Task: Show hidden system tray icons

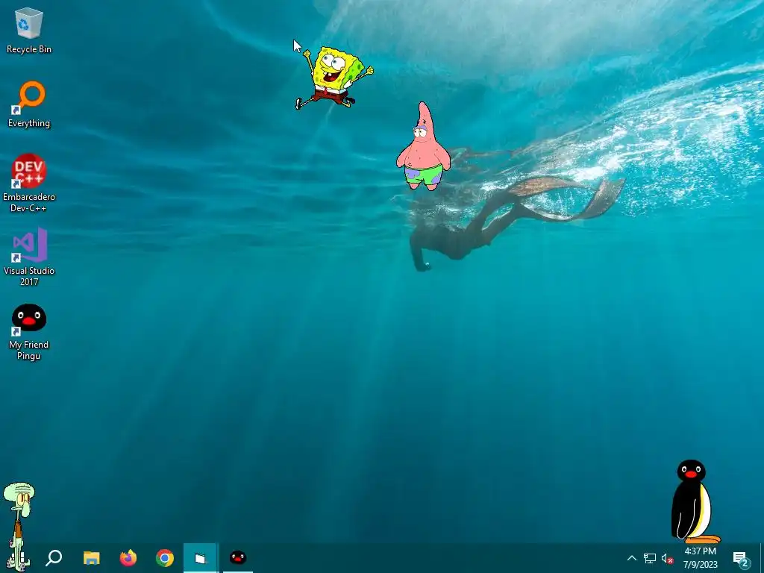Action: point(631,558)
